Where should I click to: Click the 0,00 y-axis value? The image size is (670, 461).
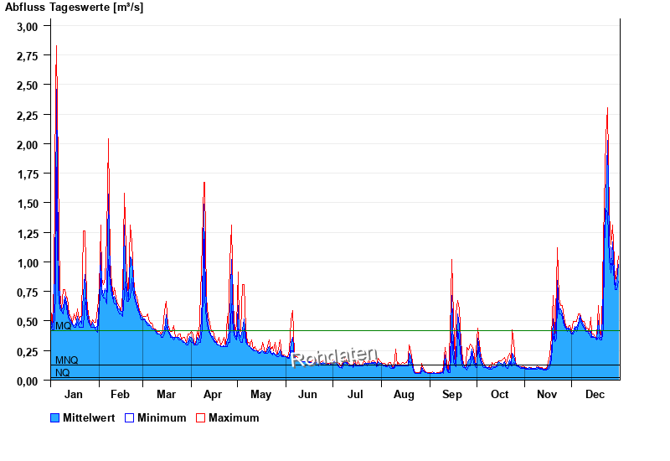coord(28,381)
